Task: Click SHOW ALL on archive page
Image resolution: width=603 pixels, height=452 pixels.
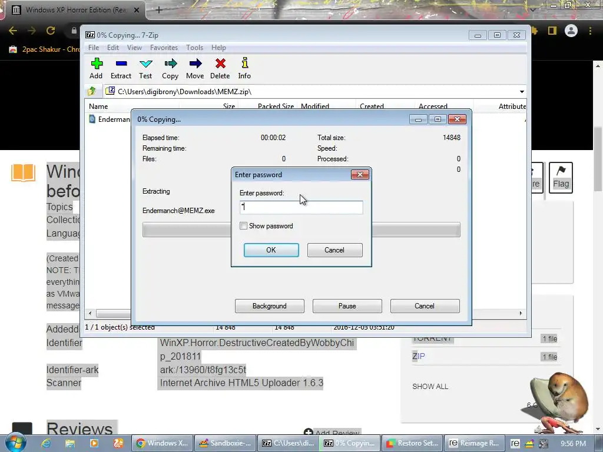Action: point(430,386)
